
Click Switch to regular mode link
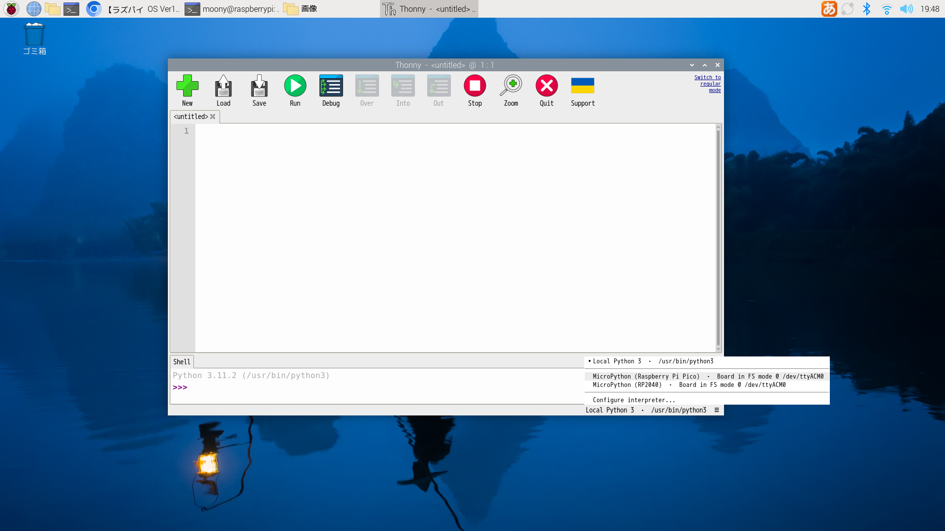pos(708,84)
